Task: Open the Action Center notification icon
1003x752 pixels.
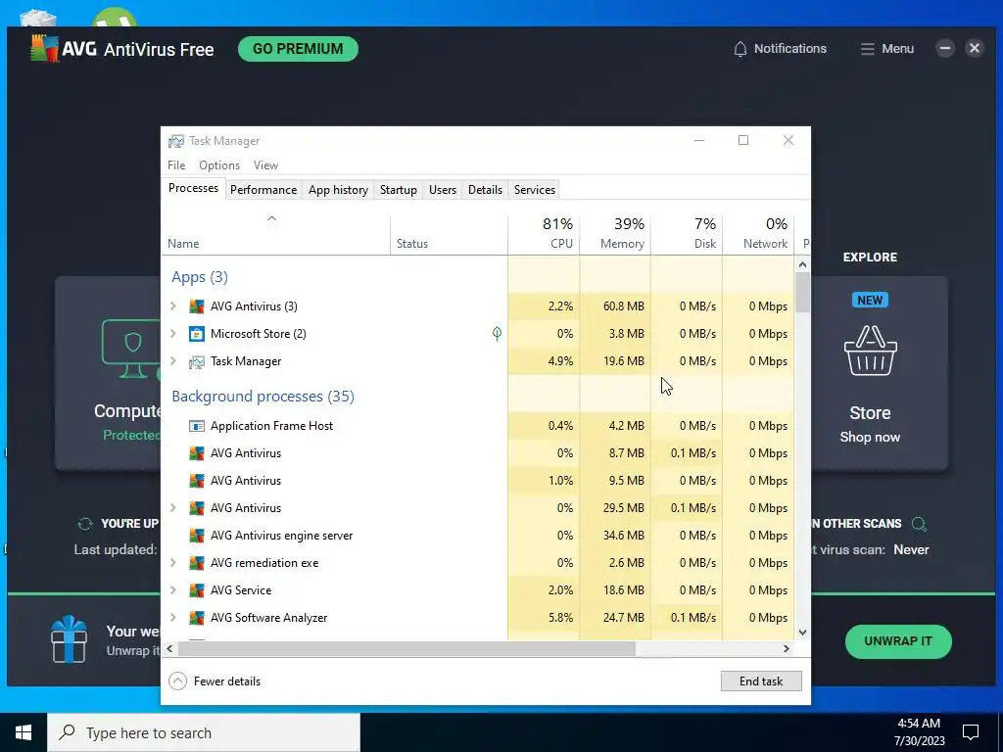Action: [971, 732]
